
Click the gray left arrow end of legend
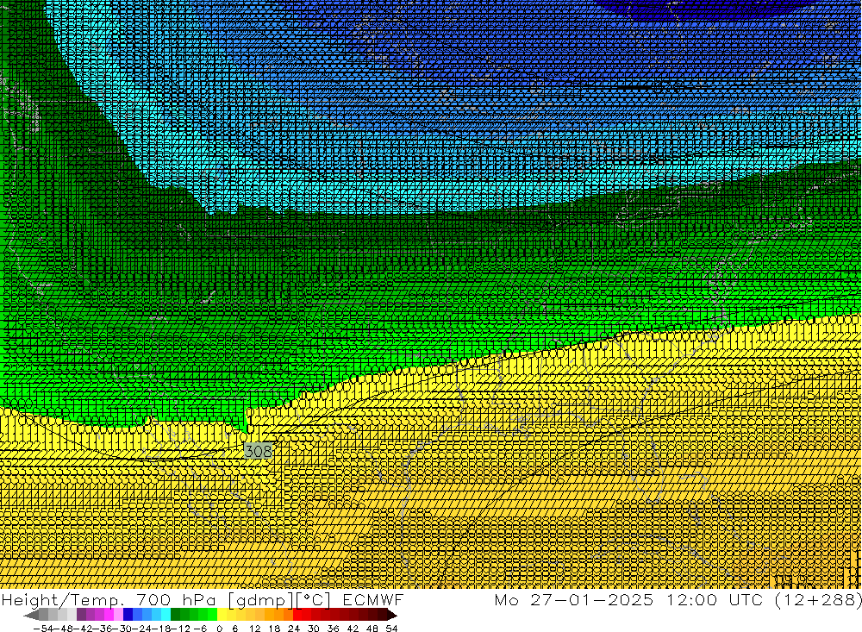pos(31,615)
